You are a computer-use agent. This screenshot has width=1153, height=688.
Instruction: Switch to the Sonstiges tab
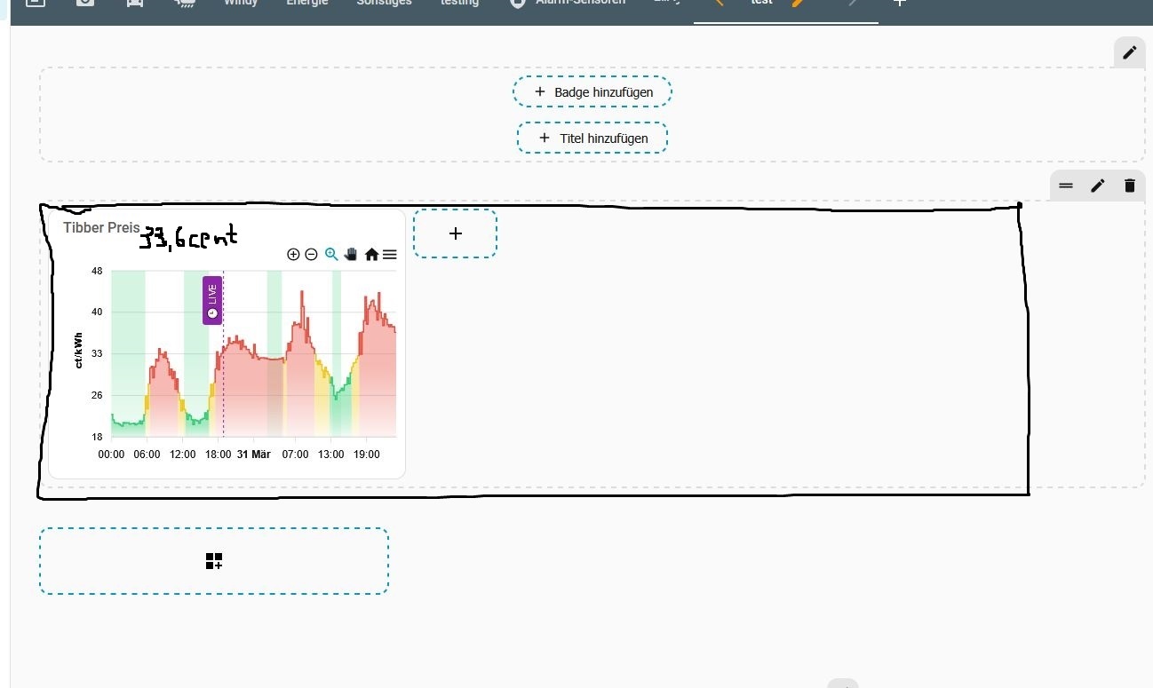click(384, 3)
